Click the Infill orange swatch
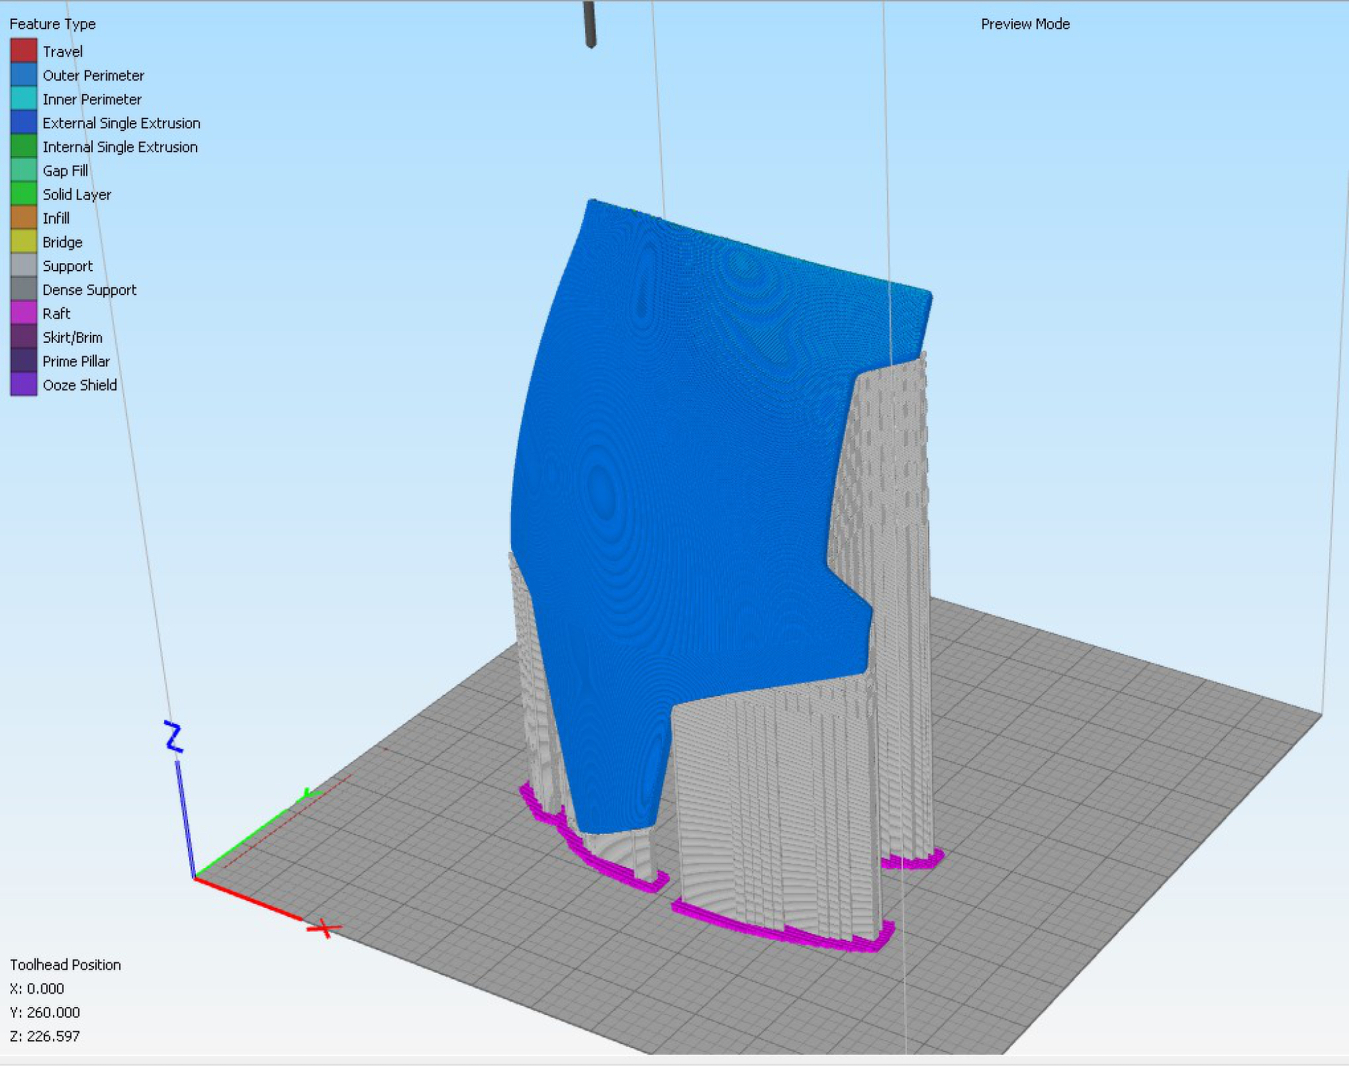Screen dimensions: 1349x1066 23,218
